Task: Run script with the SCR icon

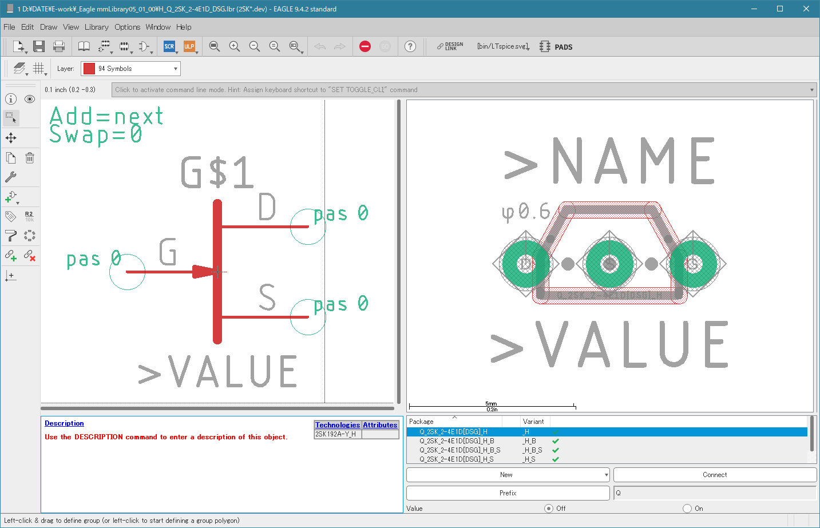Action: [x=169, y=47]
